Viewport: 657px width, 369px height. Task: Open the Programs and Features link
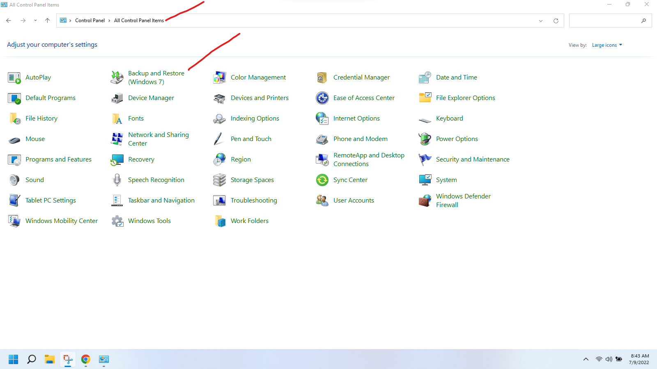click(58, 159)
